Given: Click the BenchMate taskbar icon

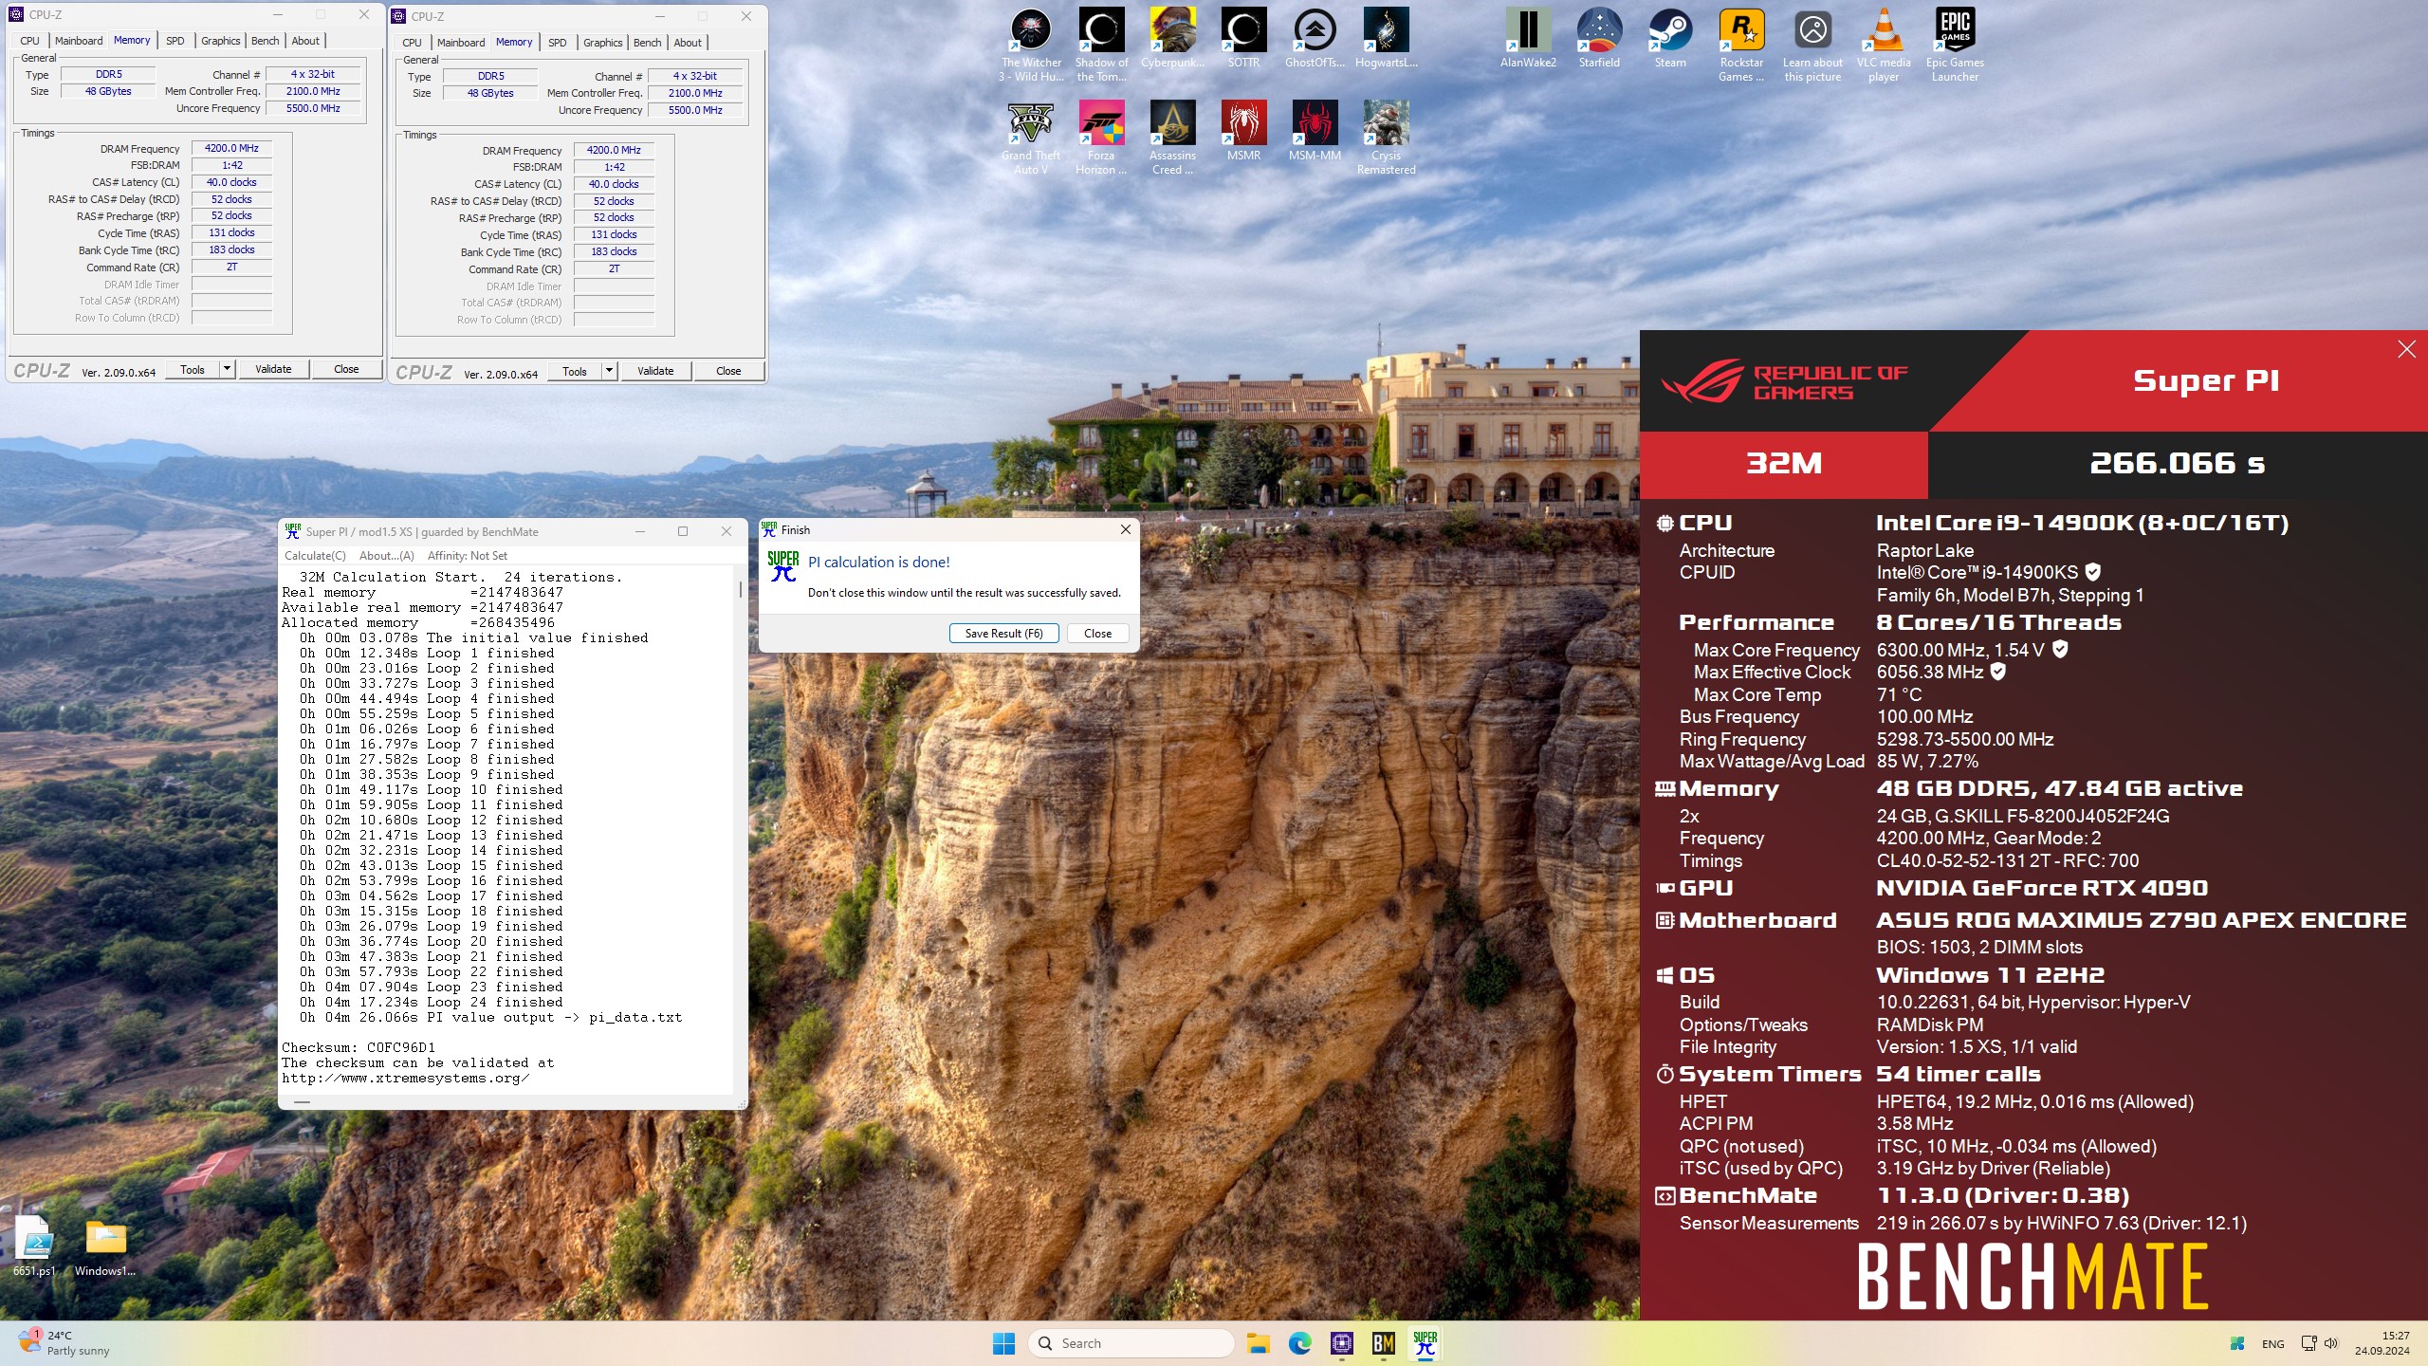Looking at the screenshot, I should (x=1383, y=1343).
